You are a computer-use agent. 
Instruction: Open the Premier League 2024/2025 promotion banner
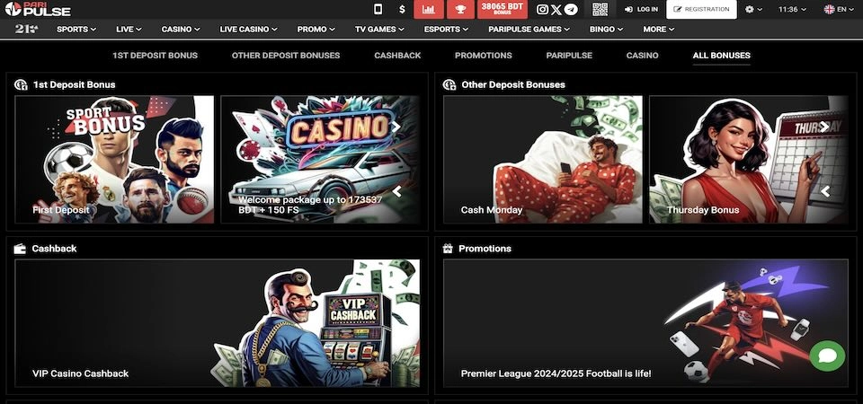[645, 323]
